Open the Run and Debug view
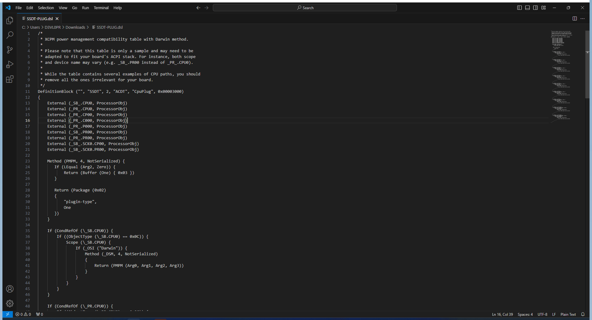Screen dimensions: 592x320 coord(9,64)
